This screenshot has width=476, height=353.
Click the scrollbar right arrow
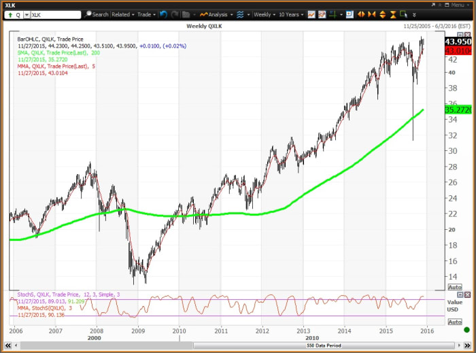pos(459,346)
